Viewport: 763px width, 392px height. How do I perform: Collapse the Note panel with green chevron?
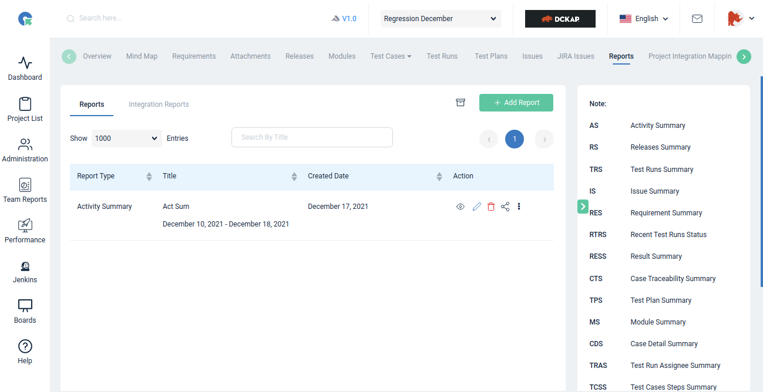click(583, 206)
